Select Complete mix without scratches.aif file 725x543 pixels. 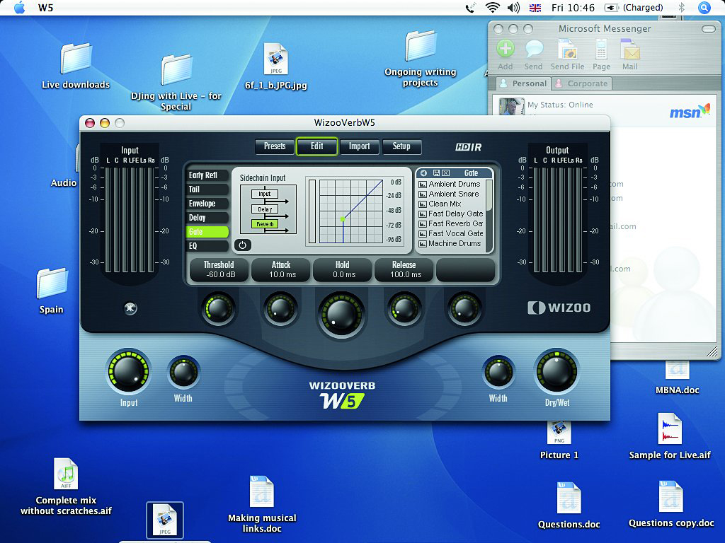66,486
